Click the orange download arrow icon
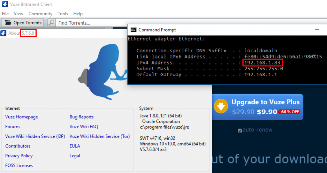This screenshot has width=327, height=173. coord(221,106)
